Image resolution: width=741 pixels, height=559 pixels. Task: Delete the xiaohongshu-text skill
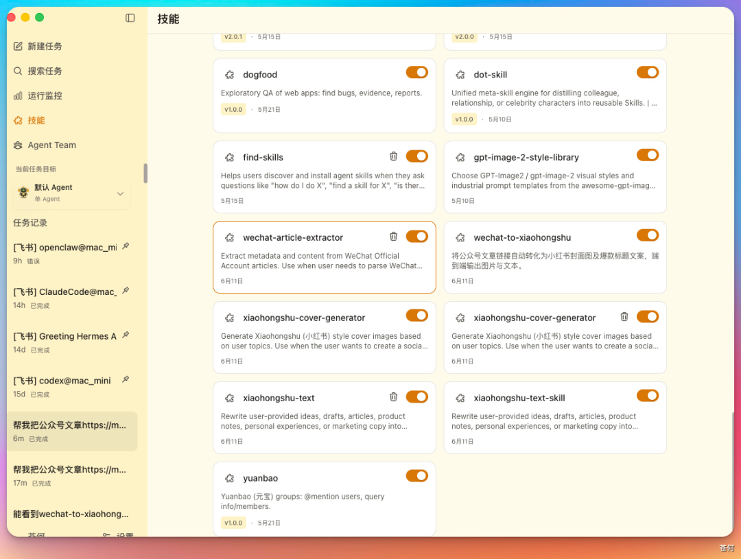393,397
